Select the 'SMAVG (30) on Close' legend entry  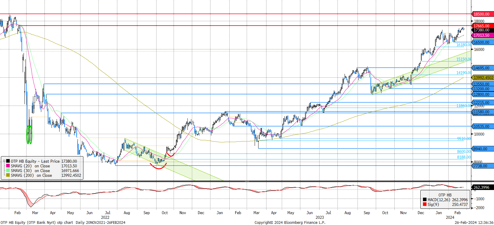pos(30,171)
